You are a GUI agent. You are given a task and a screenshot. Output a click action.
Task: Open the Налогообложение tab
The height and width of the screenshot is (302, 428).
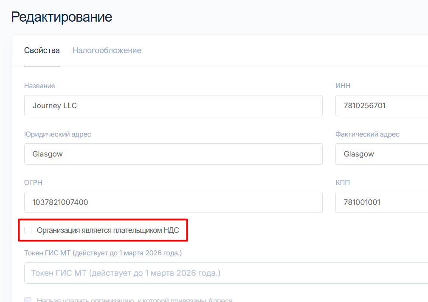pyautogui.click(x=107, y=50)
